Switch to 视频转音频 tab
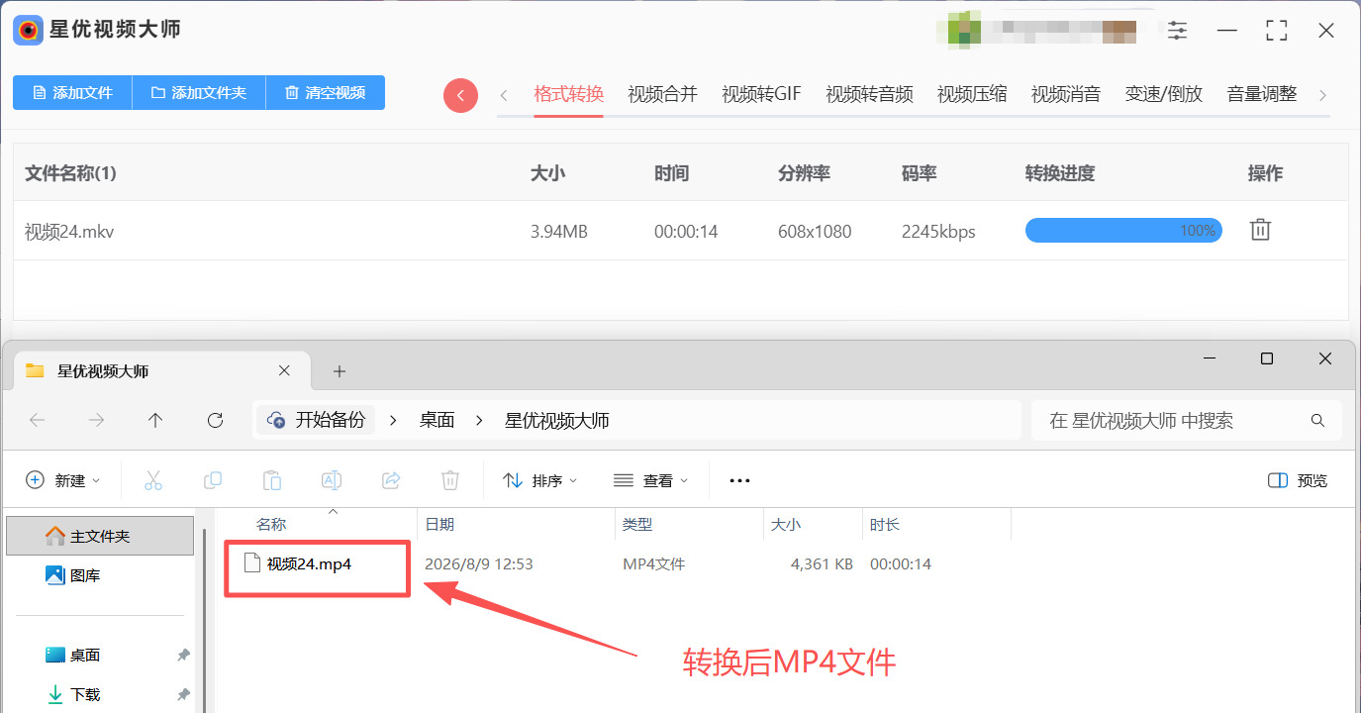Viewport: 1361px width, 713px height. pyautogui.click(x=869, y=94)
